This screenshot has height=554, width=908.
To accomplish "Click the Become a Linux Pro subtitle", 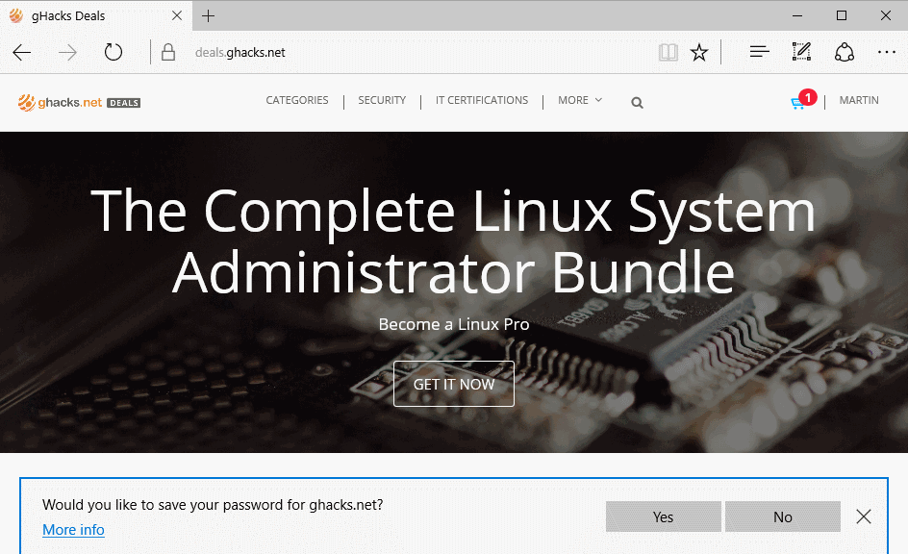I will click(454, 324).
